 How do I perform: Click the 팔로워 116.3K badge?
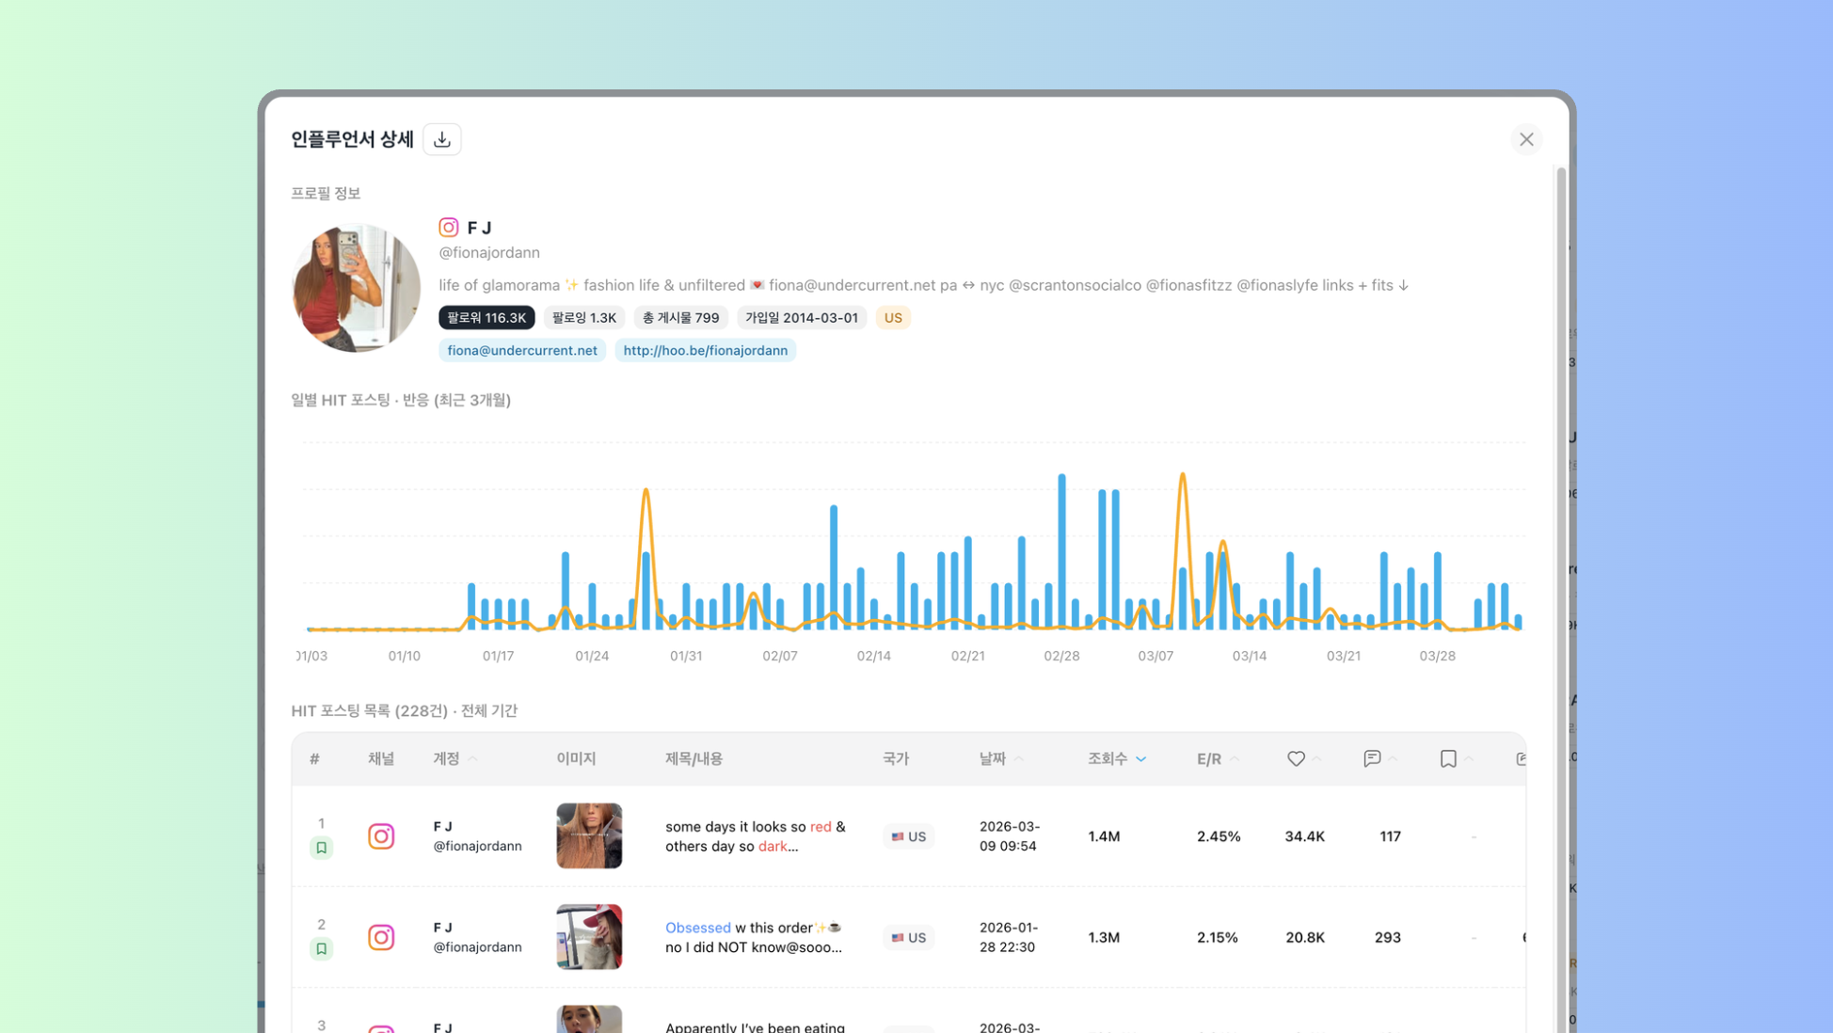(486, 318)
